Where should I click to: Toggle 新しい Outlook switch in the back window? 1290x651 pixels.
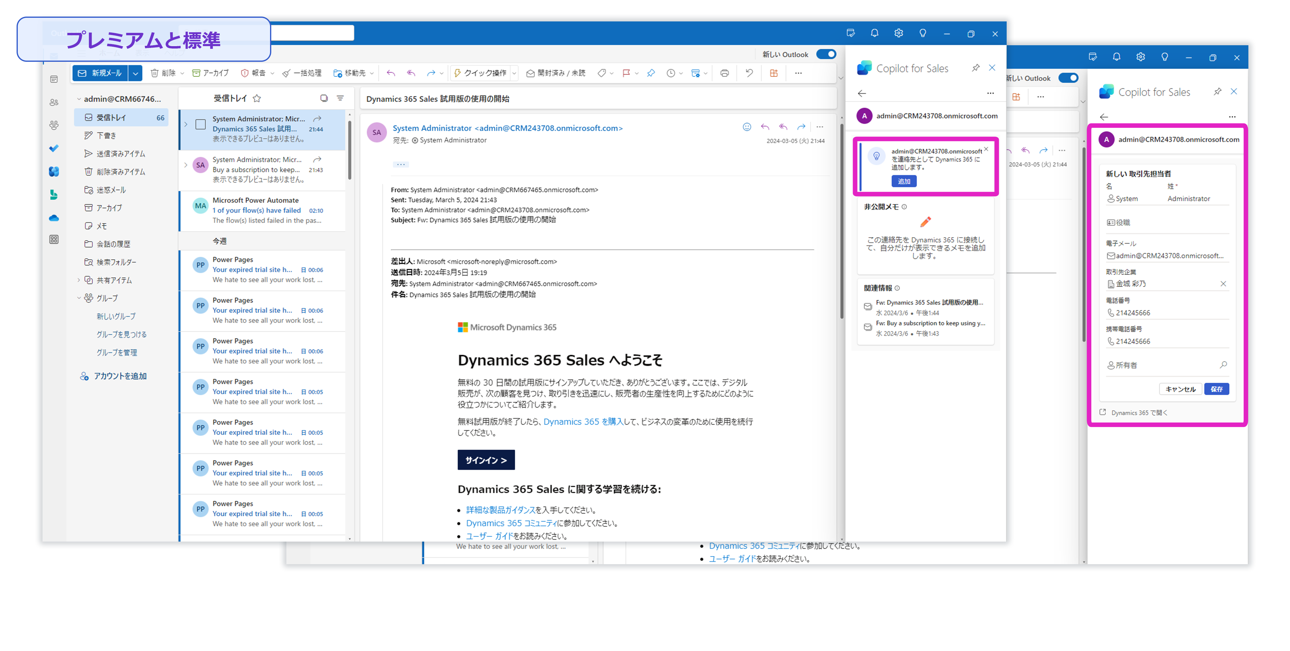pyautogui.click(x=1068, y=78)
